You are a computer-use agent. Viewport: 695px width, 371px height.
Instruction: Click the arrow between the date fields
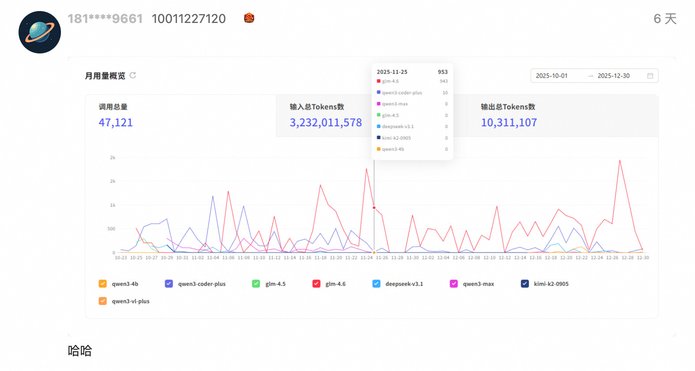pyautogui.click(x=590, y=76)
